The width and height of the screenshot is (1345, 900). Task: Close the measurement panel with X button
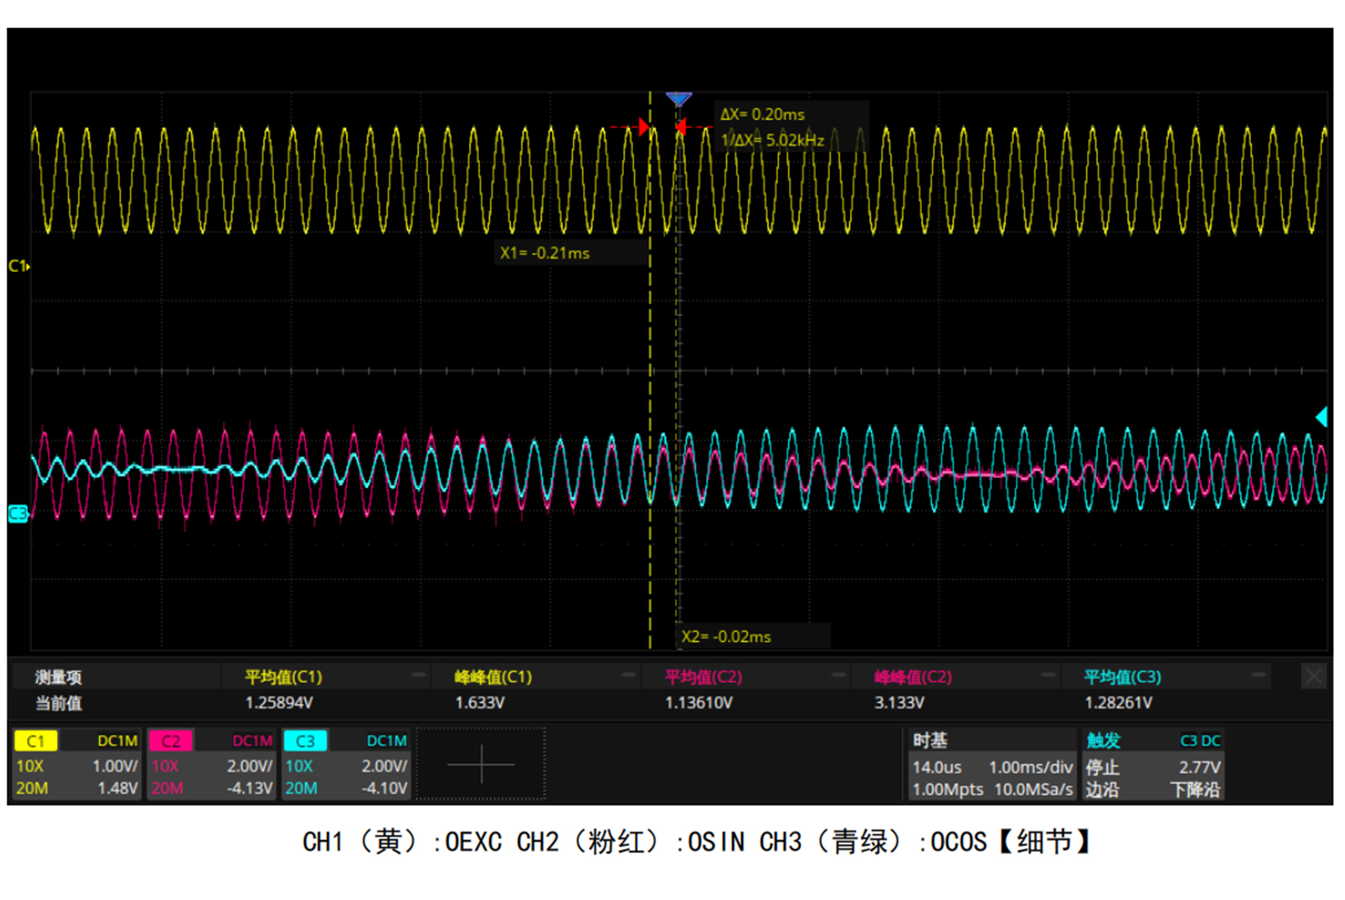1313,676
